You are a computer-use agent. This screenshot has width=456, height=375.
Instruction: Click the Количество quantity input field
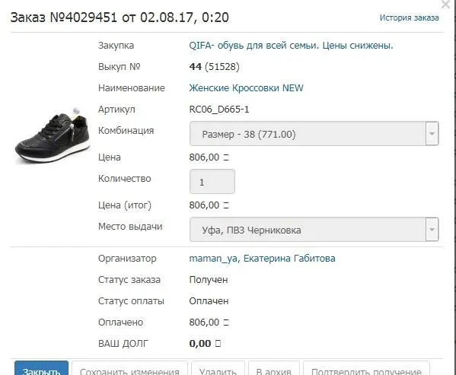tap(212, 182)
